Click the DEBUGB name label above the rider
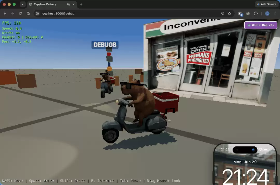This screenshot has height=185, width=280. [x=105, y=45]
